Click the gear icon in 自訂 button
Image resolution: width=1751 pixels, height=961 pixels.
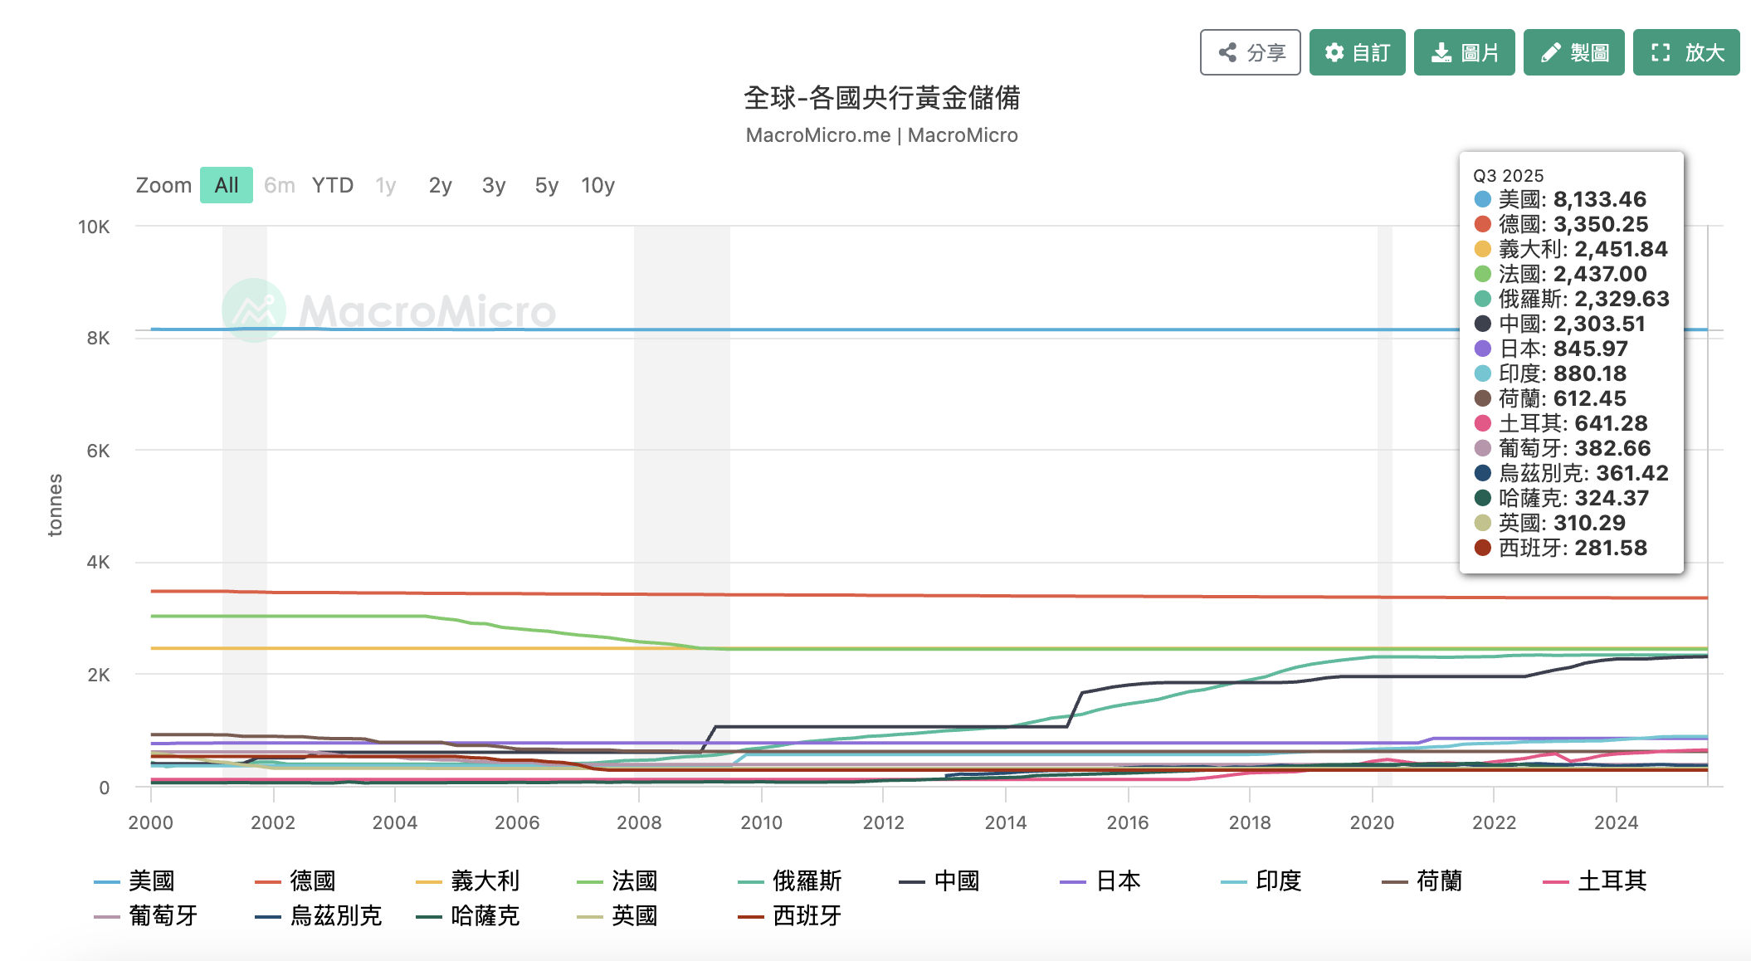[1334, 52]
